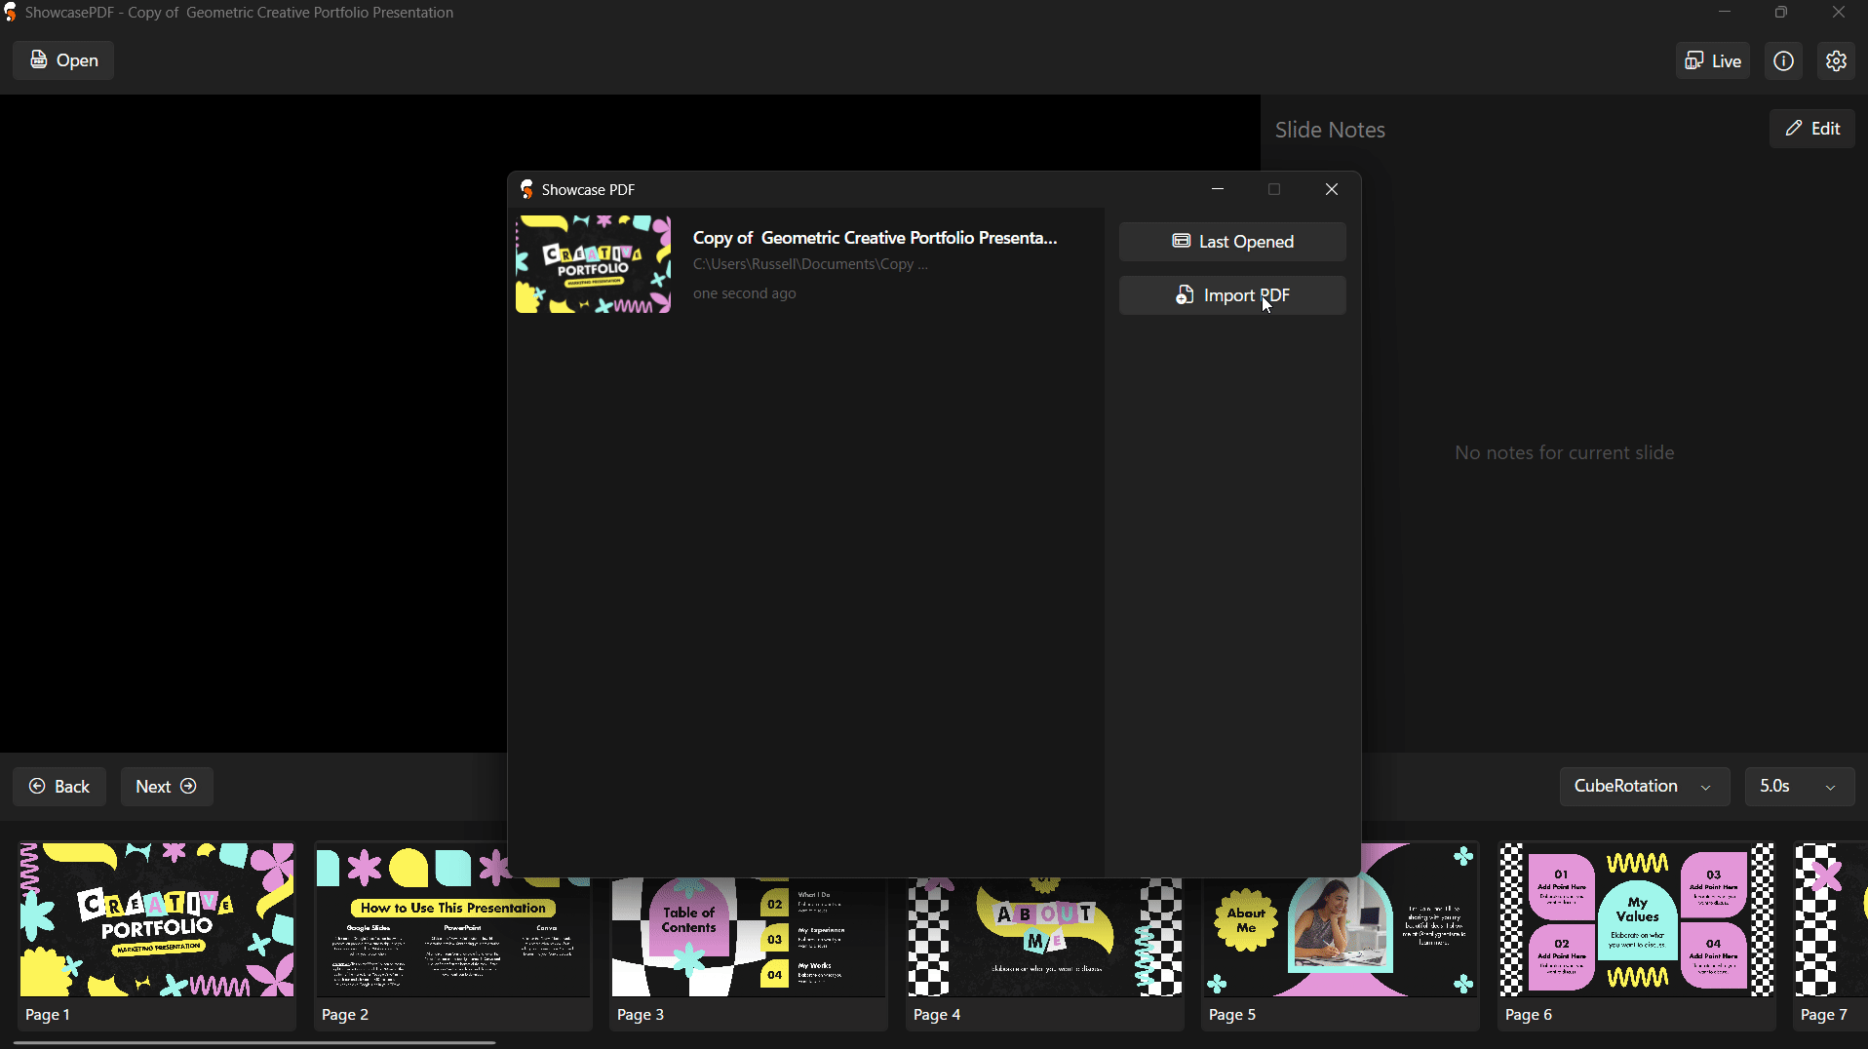Open the settings gear icon

pos(1836,60)
